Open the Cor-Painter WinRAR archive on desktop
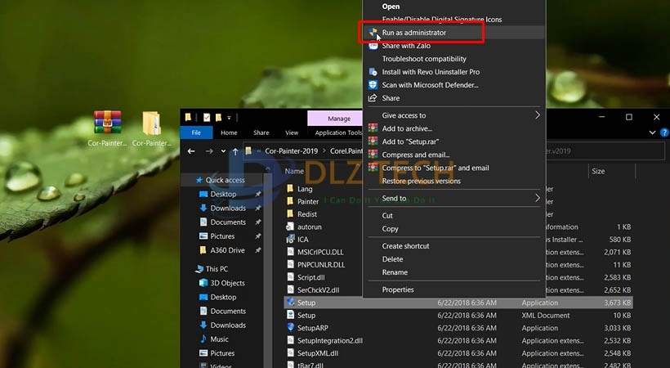This screenshot has width=670, height=368. pos(107,128)
